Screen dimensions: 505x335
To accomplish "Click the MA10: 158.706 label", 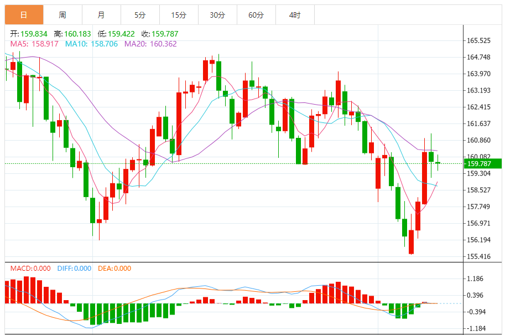I will click(x=91, y=44).
